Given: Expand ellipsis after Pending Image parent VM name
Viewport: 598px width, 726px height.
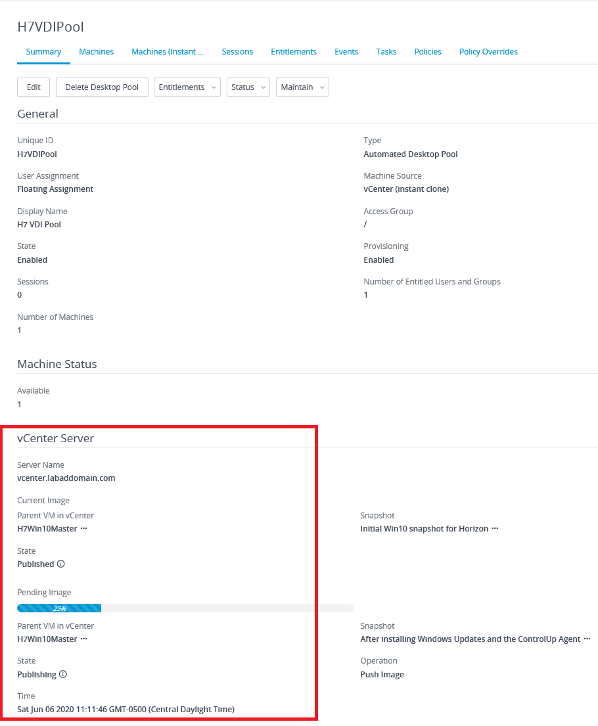Looking at the screenshot, I should coord(83,639).
